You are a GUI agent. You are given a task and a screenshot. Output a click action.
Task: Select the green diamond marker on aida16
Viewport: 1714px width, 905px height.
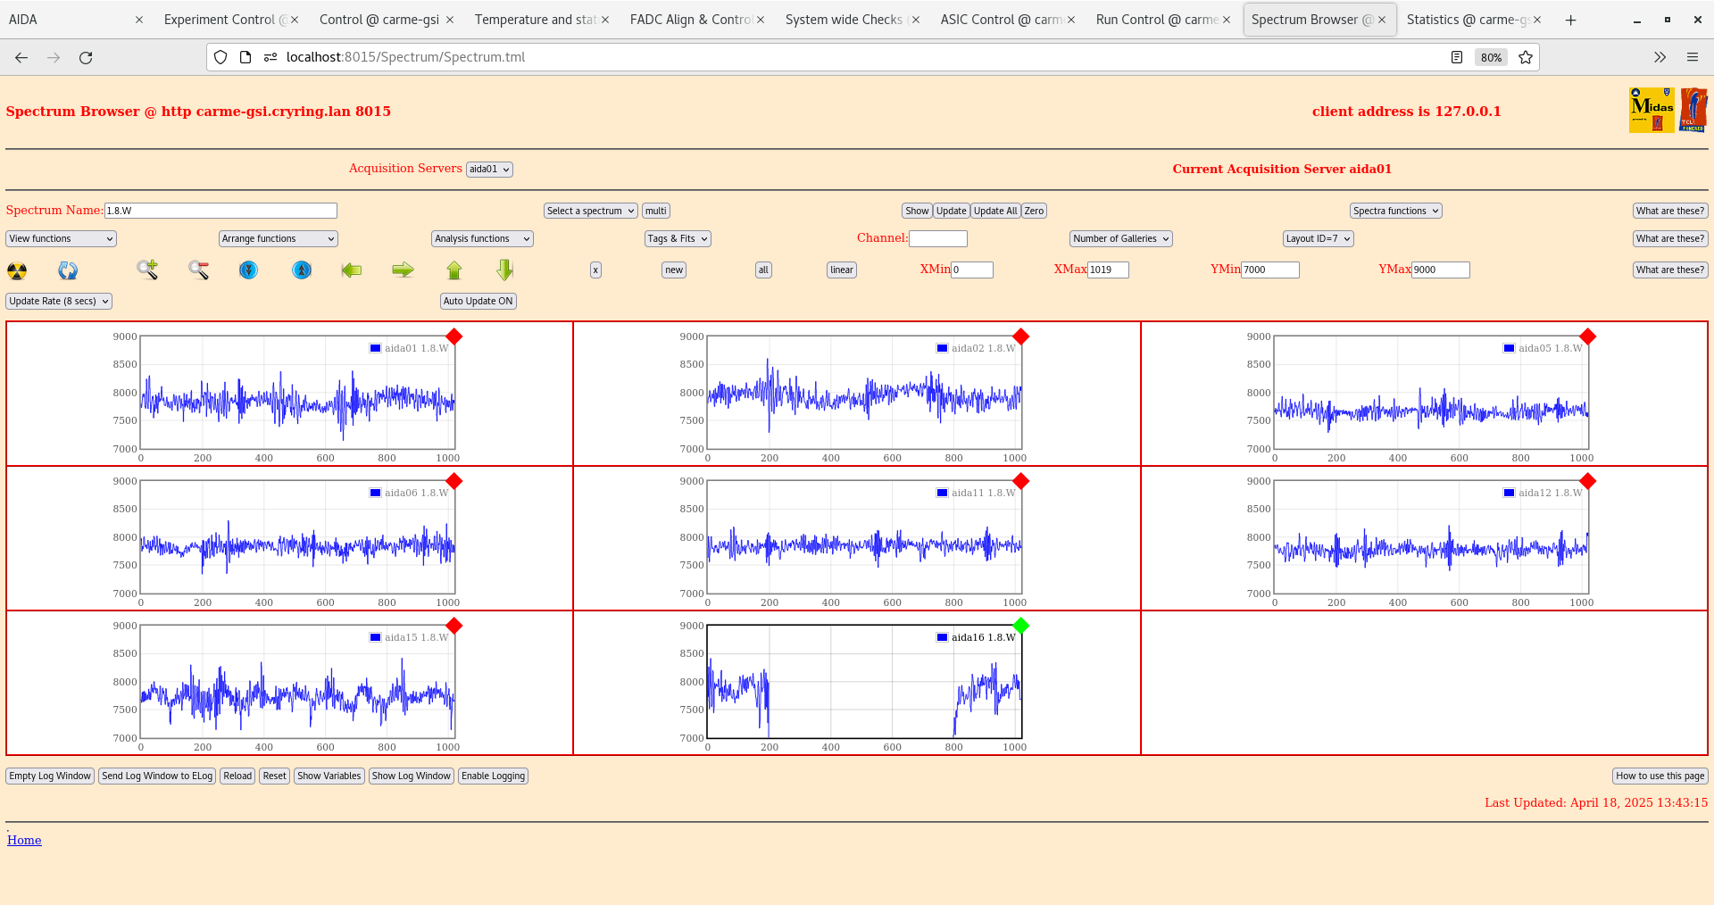click(1021, 626)
